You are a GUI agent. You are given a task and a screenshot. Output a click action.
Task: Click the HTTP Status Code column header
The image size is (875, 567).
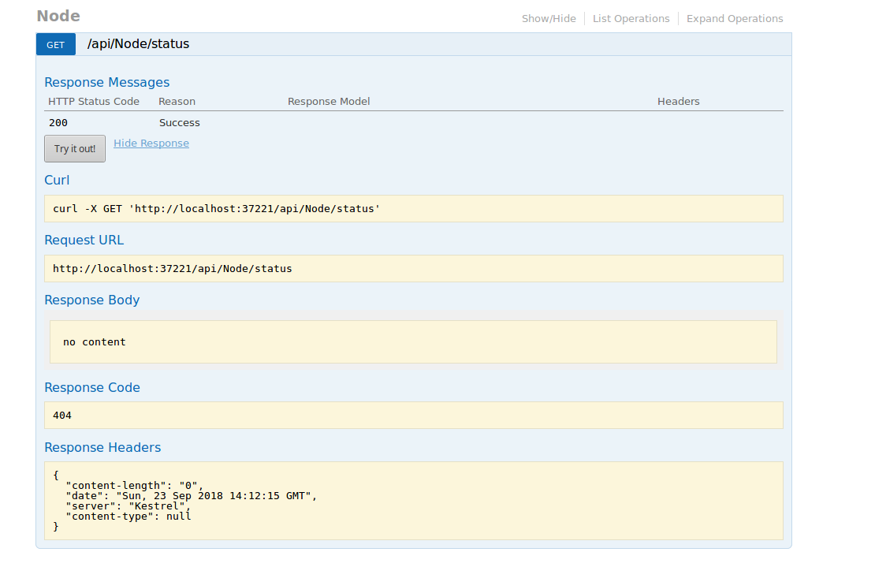pos(94,101)
